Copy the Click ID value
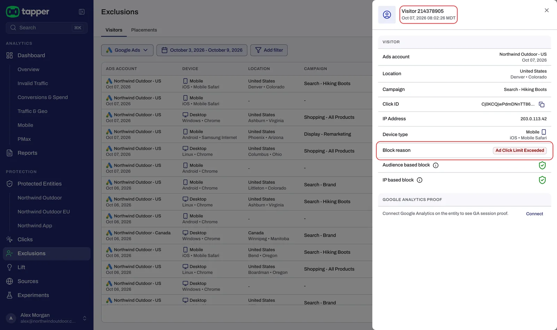557x330 pixels. click(542, 104)
